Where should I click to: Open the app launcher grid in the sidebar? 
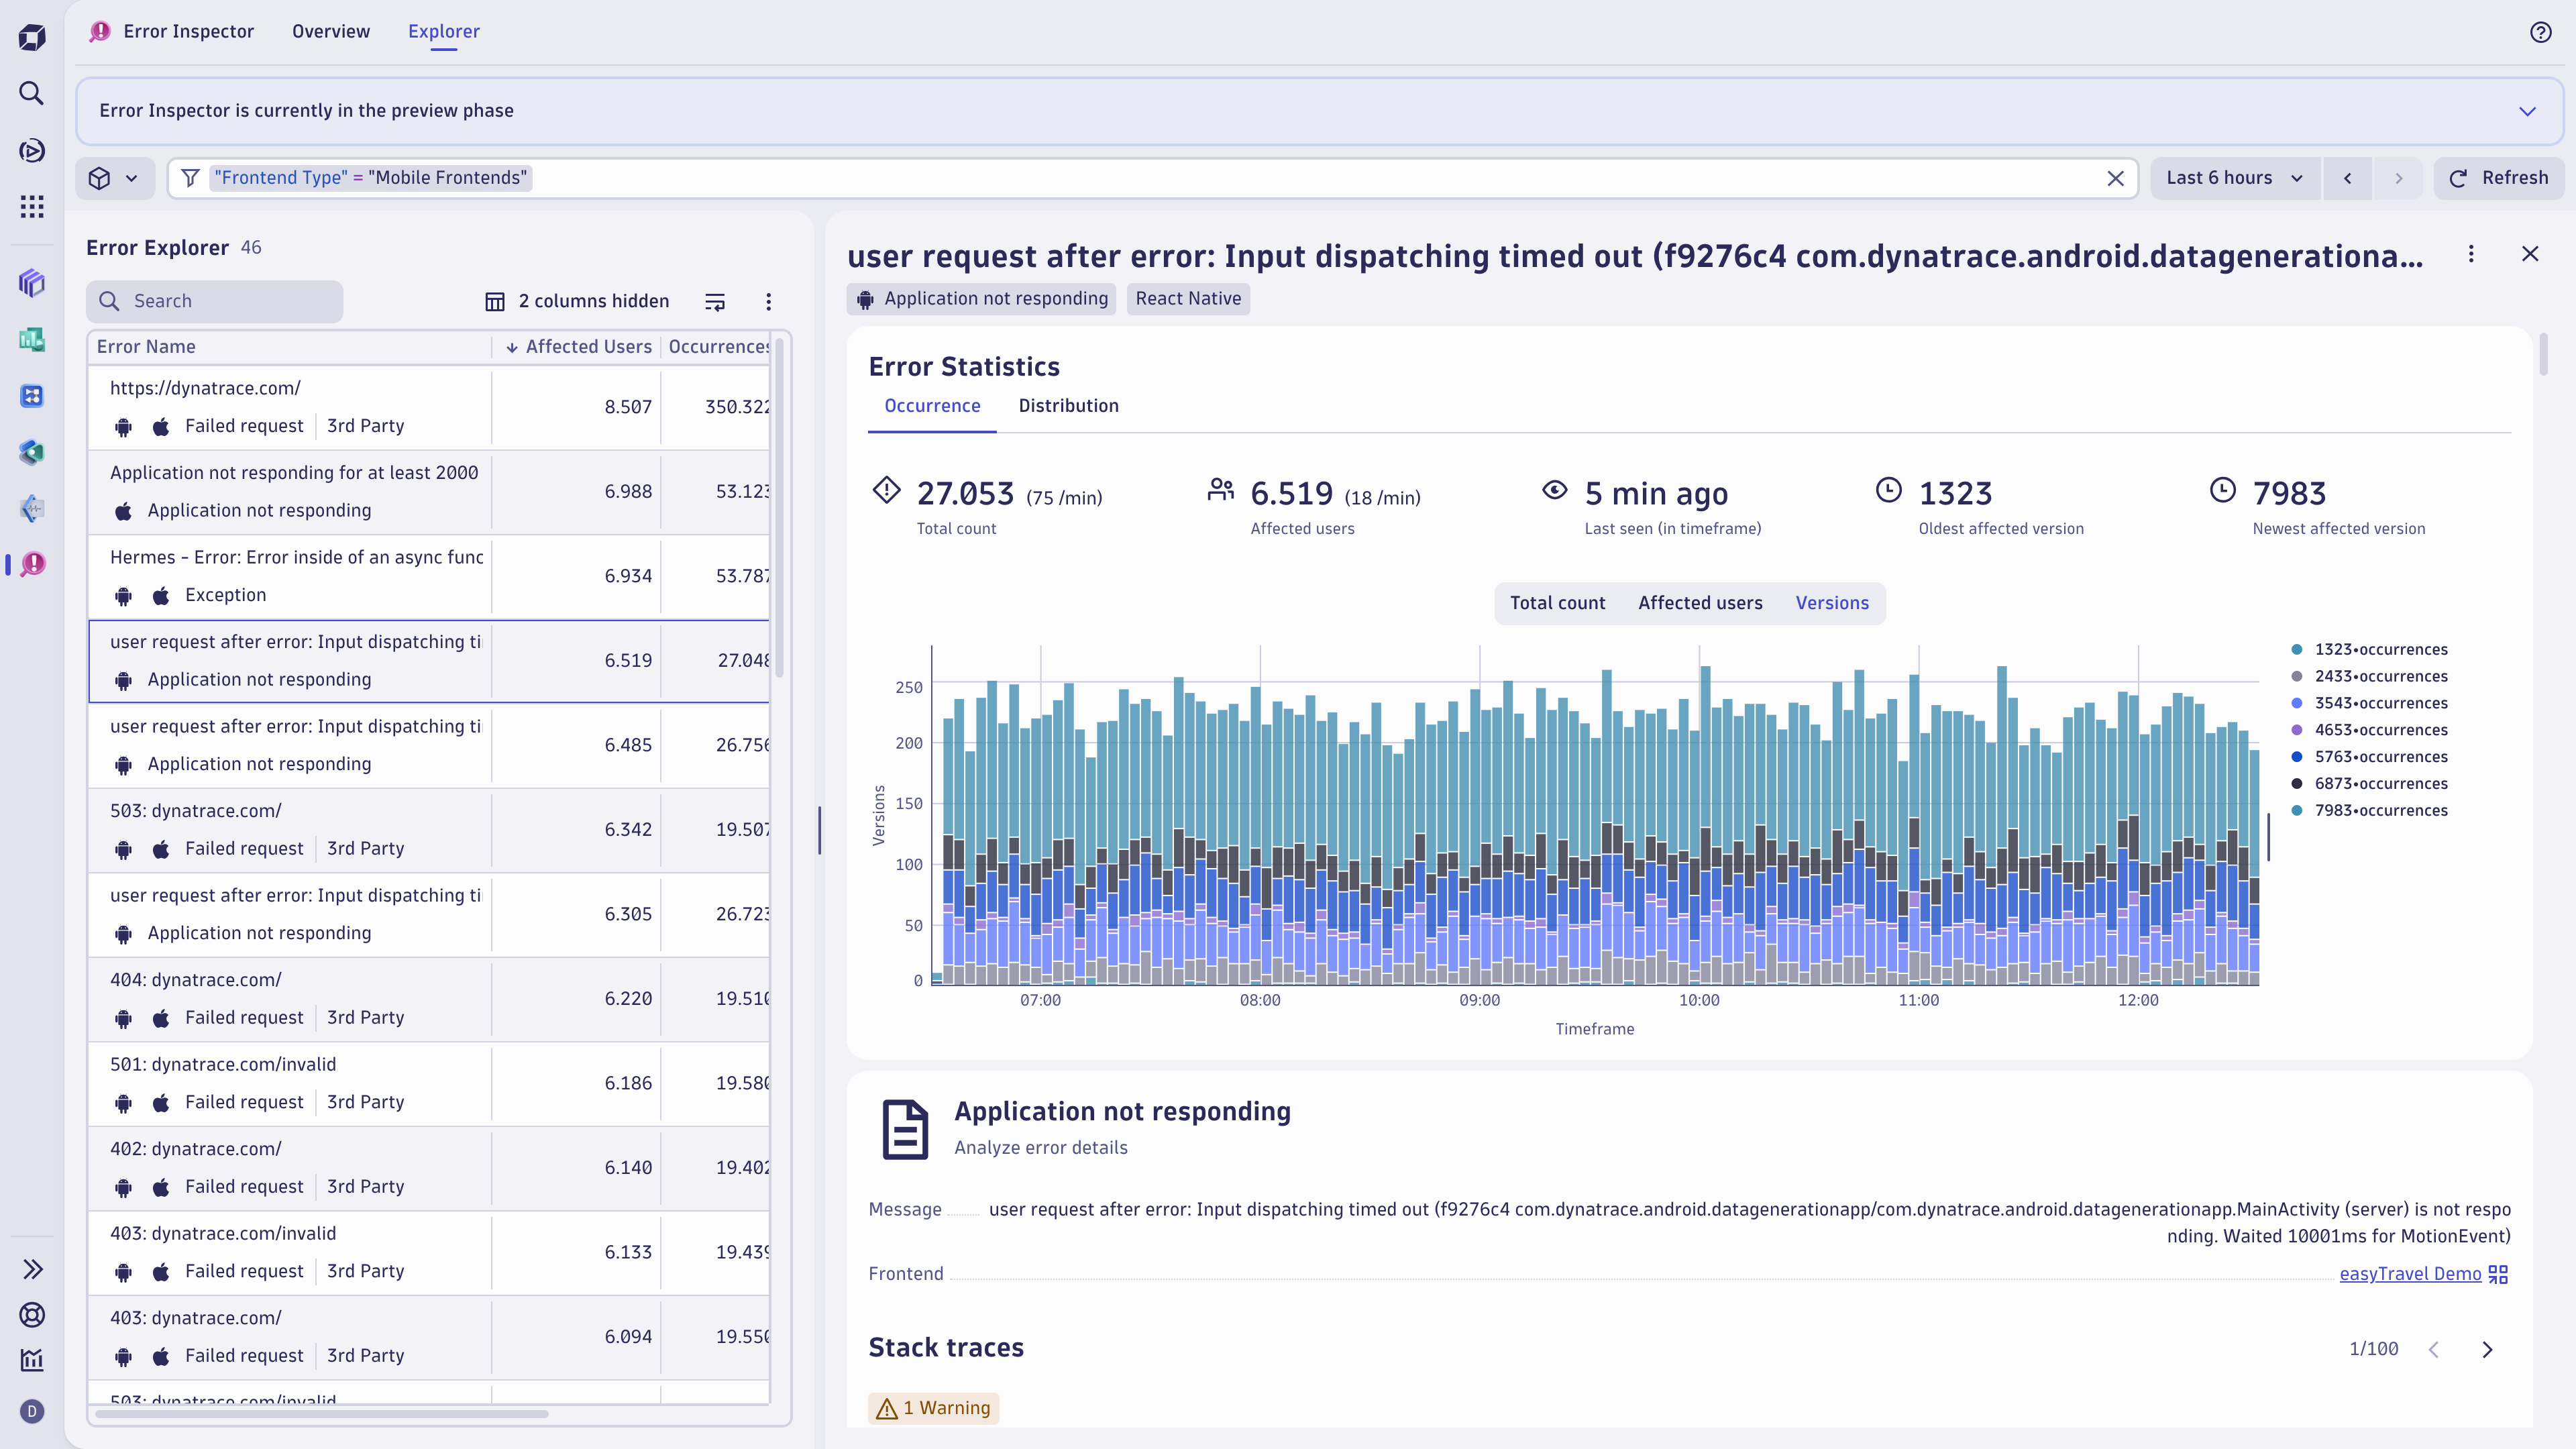pos(31,207)
